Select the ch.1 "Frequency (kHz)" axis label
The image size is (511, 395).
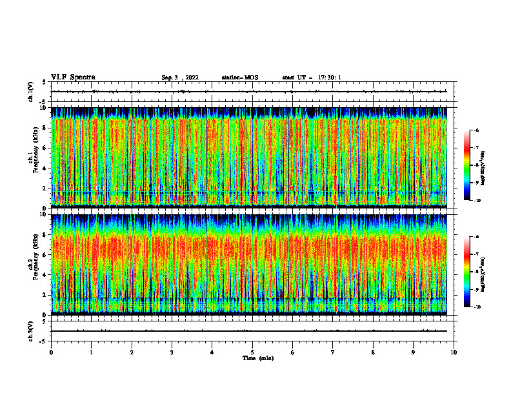(x=35, y=150)
